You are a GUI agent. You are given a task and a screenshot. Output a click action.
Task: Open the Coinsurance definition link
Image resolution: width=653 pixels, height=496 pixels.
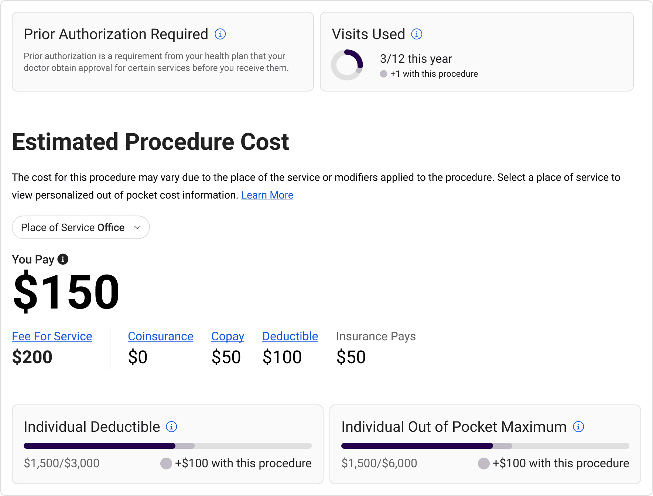pyautogui.click(x=160, y=336)
